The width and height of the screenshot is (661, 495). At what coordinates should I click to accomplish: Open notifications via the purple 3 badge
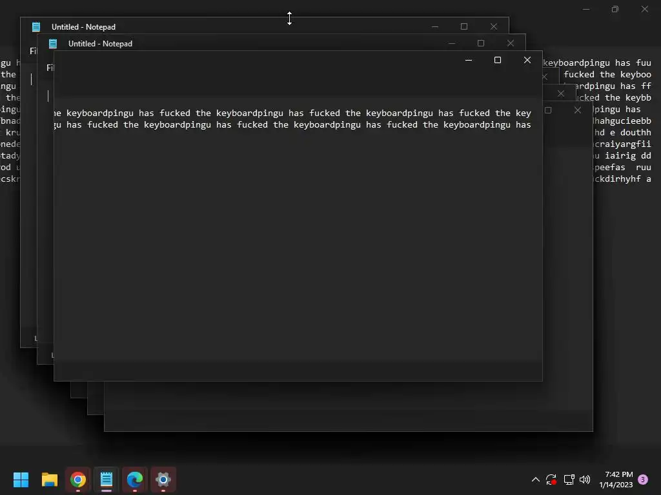click(x=643, y=480)
